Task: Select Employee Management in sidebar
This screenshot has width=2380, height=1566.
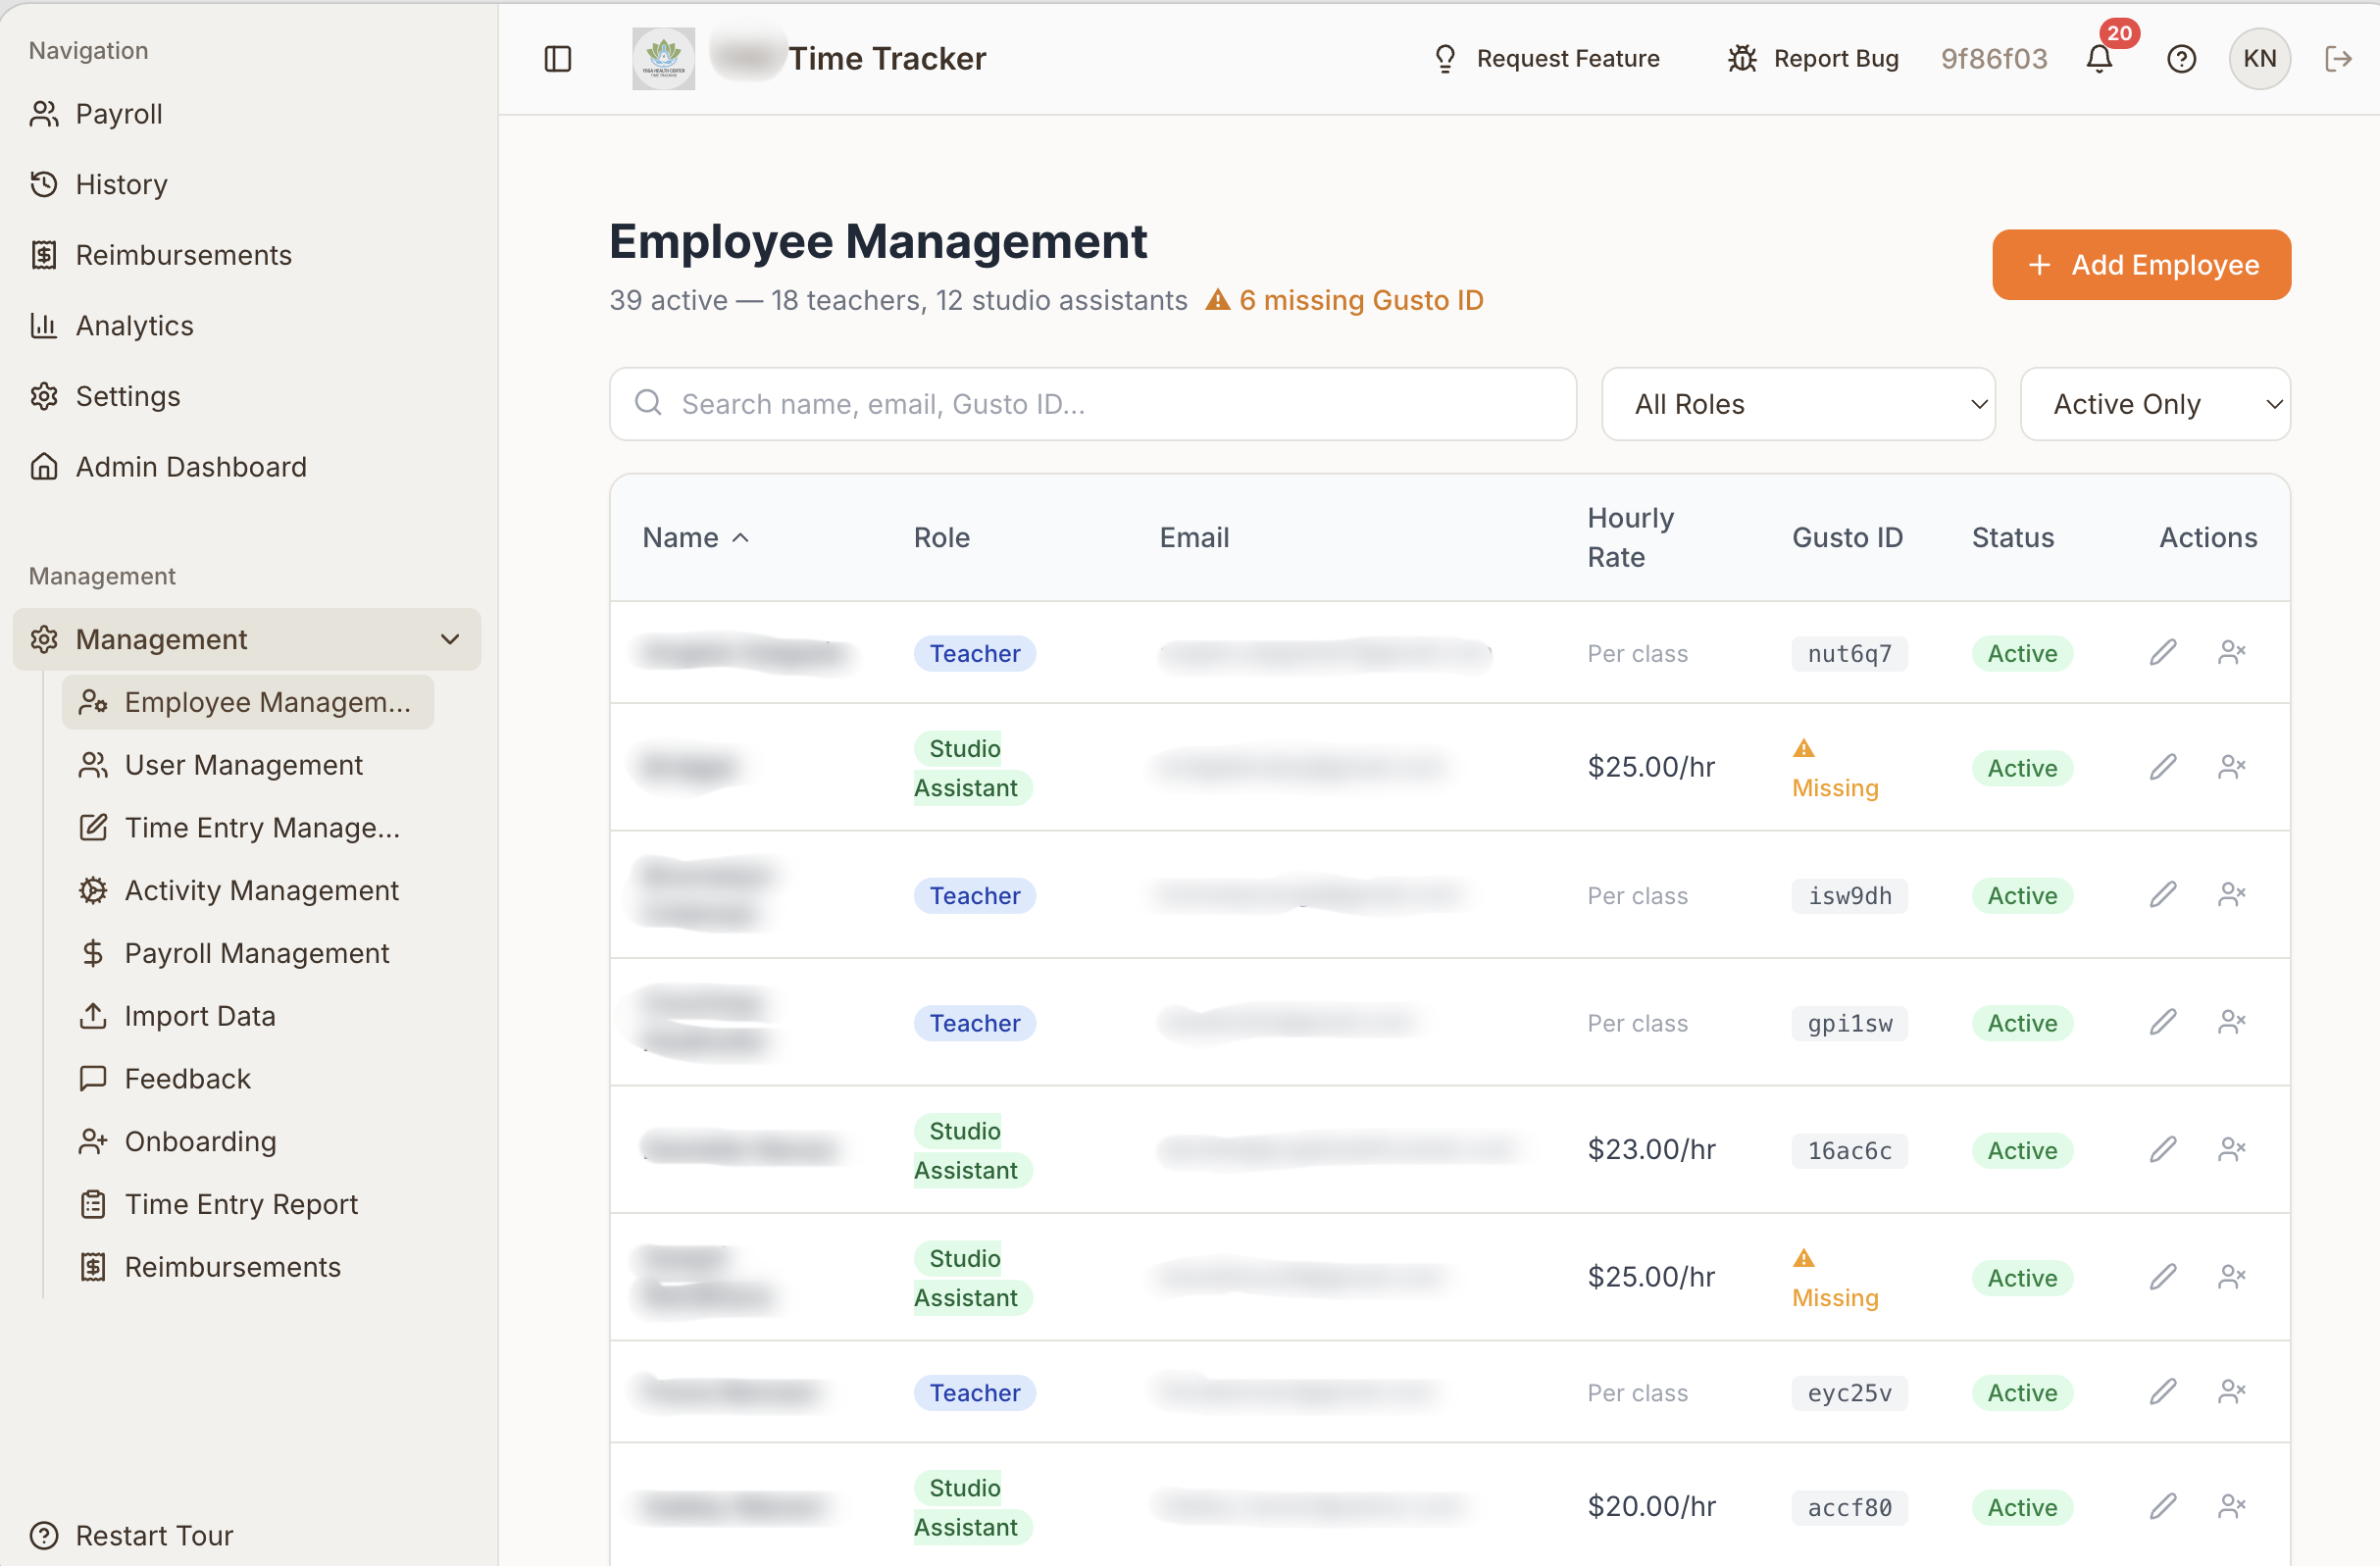Action: tap(247, 702)
